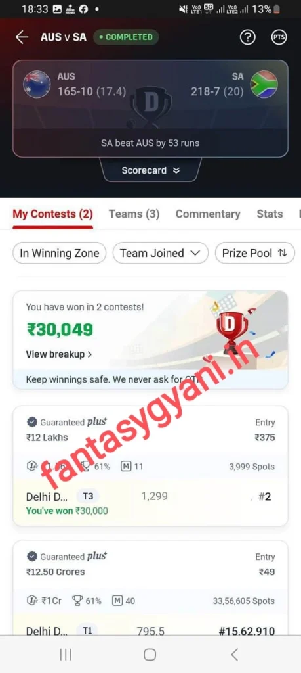Open the Team Joined dropdown
Image resolution: width=301 pixels, height=673 pixels.
pos(160,253)
